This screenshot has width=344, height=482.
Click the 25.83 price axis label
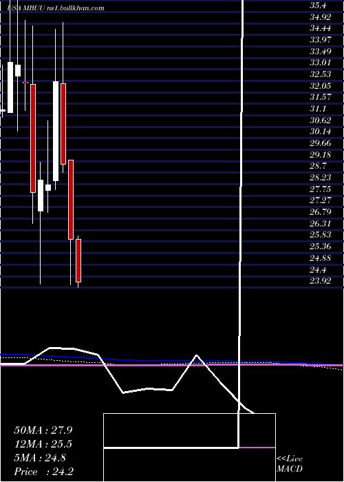(321, 235)
